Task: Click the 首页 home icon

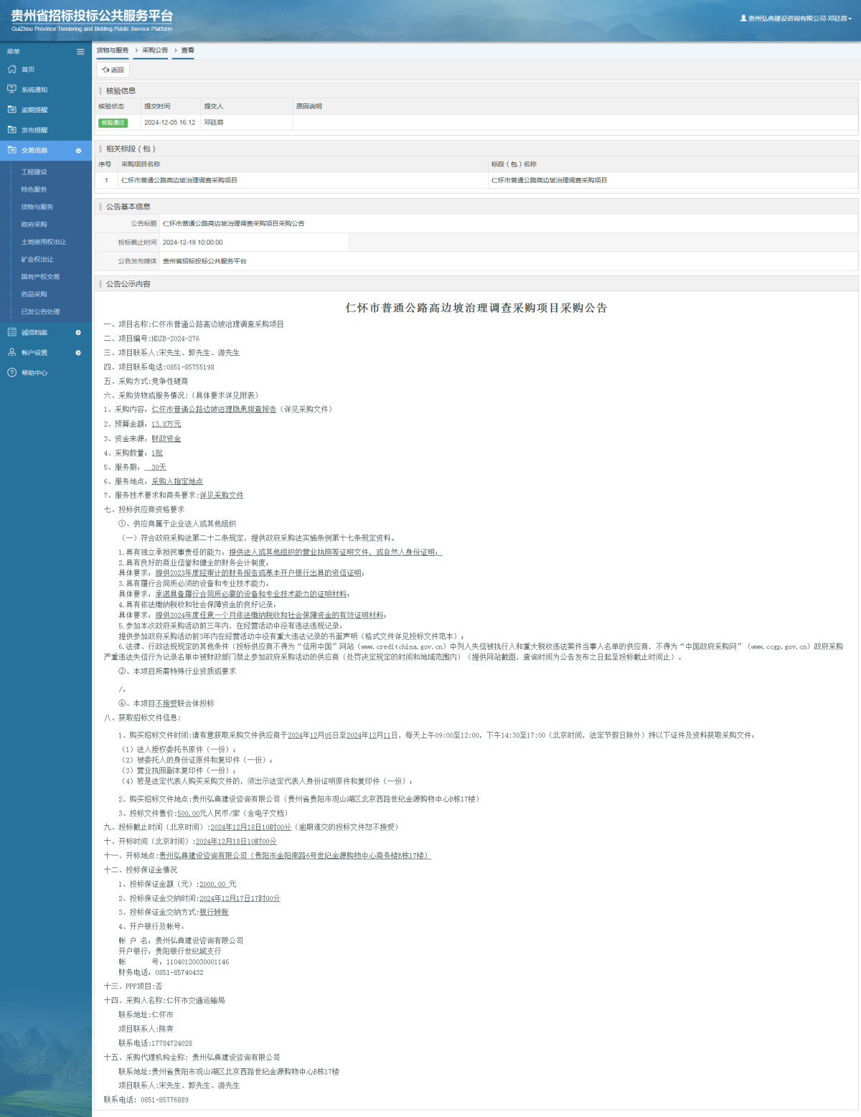Action: point(11,70)
